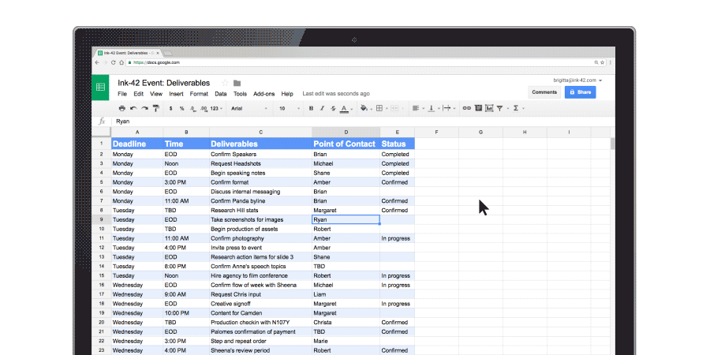Click the Paint format roller icon

(155, 108)
